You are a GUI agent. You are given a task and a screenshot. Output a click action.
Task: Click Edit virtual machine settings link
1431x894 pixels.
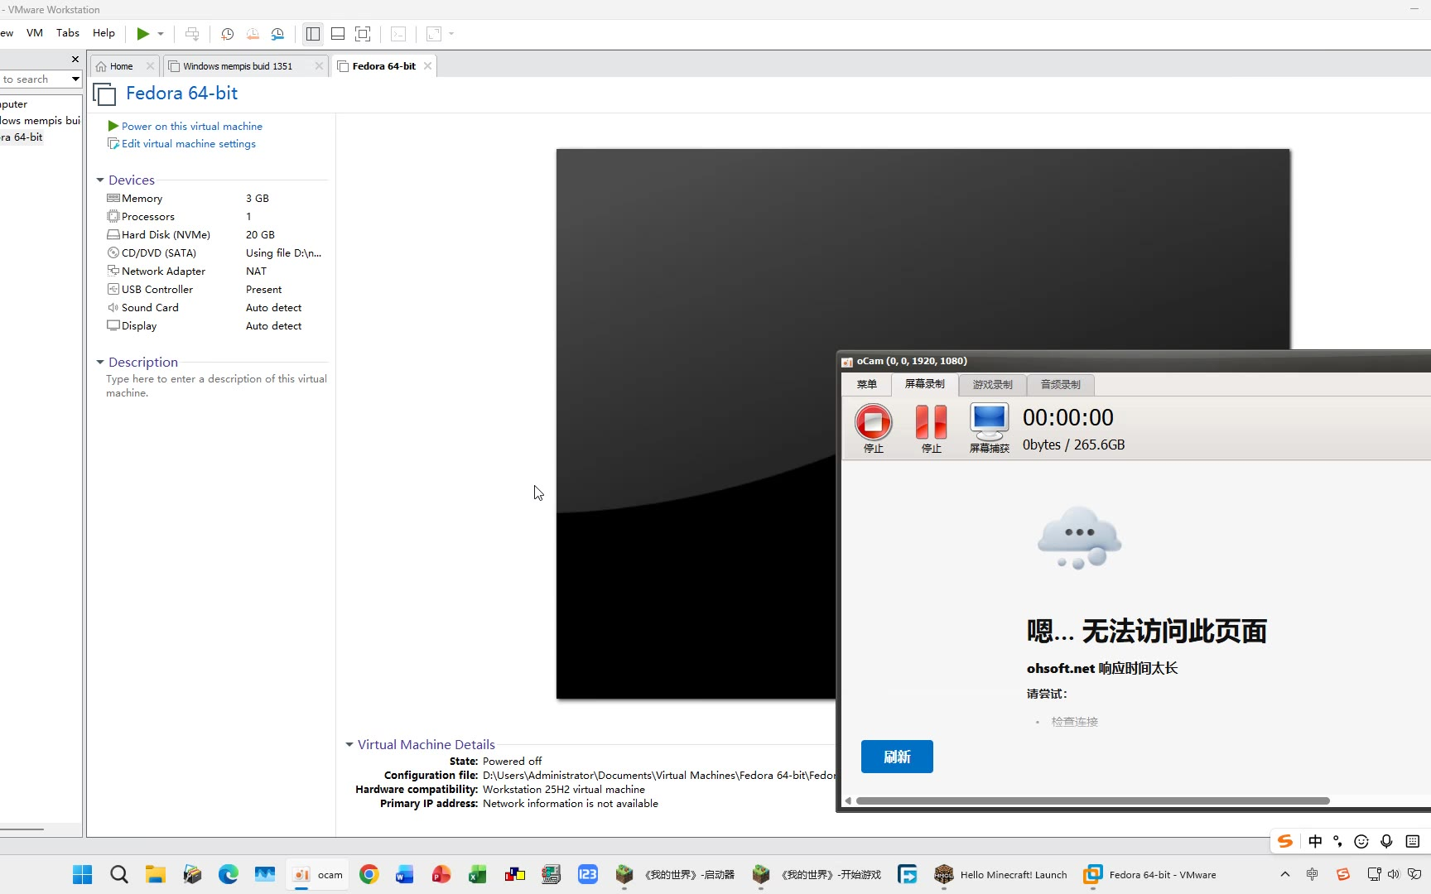[x=188, y=144]
